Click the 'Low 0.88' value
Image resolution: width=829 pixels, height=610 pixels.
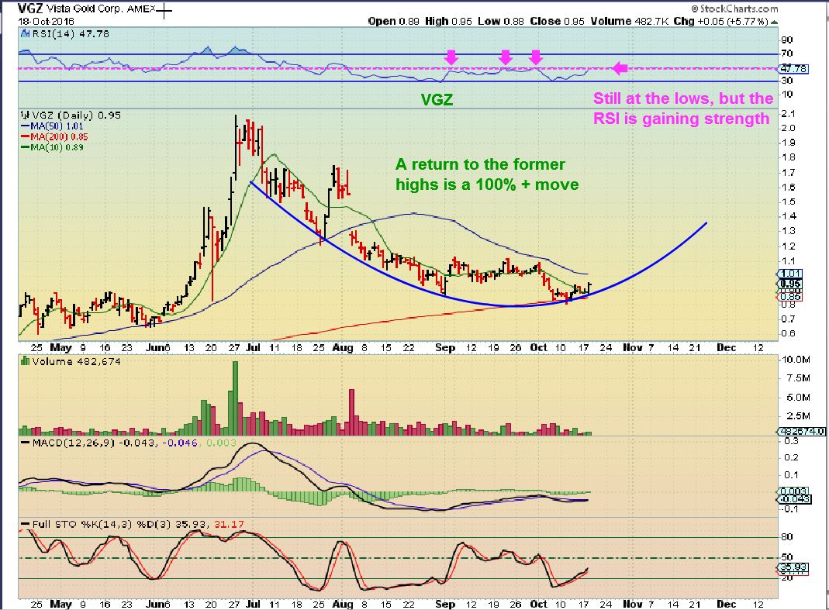(x=501, y=21)
